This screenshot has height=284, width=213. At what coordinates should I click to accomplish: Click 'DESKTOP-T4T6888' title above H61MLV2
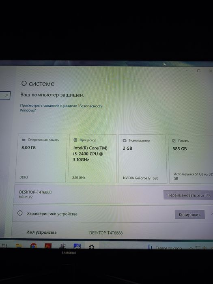35,192
